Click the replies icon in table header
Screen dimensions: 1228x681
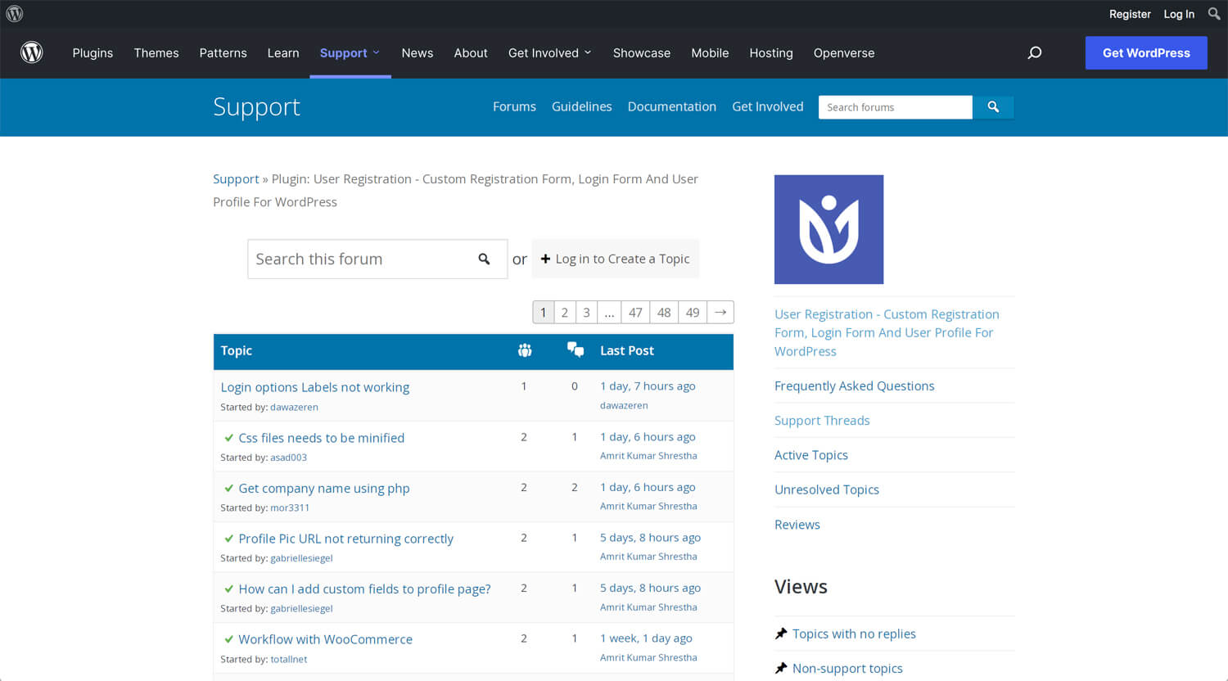[x=576, y=350]
